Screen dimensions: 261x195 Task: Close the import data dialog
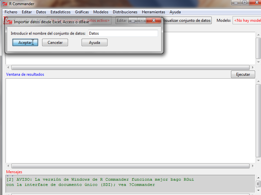point(154,21)
